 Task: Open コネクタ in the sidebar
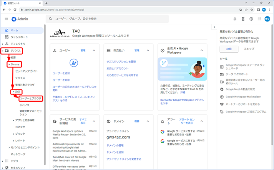point(20,127)
